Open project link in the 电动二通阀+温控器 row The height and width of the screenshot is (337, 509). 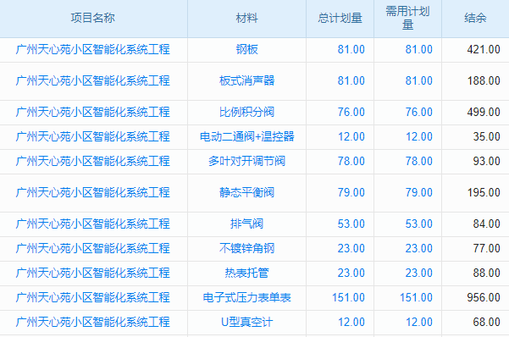pyautogui.click(x=93, y=136)
